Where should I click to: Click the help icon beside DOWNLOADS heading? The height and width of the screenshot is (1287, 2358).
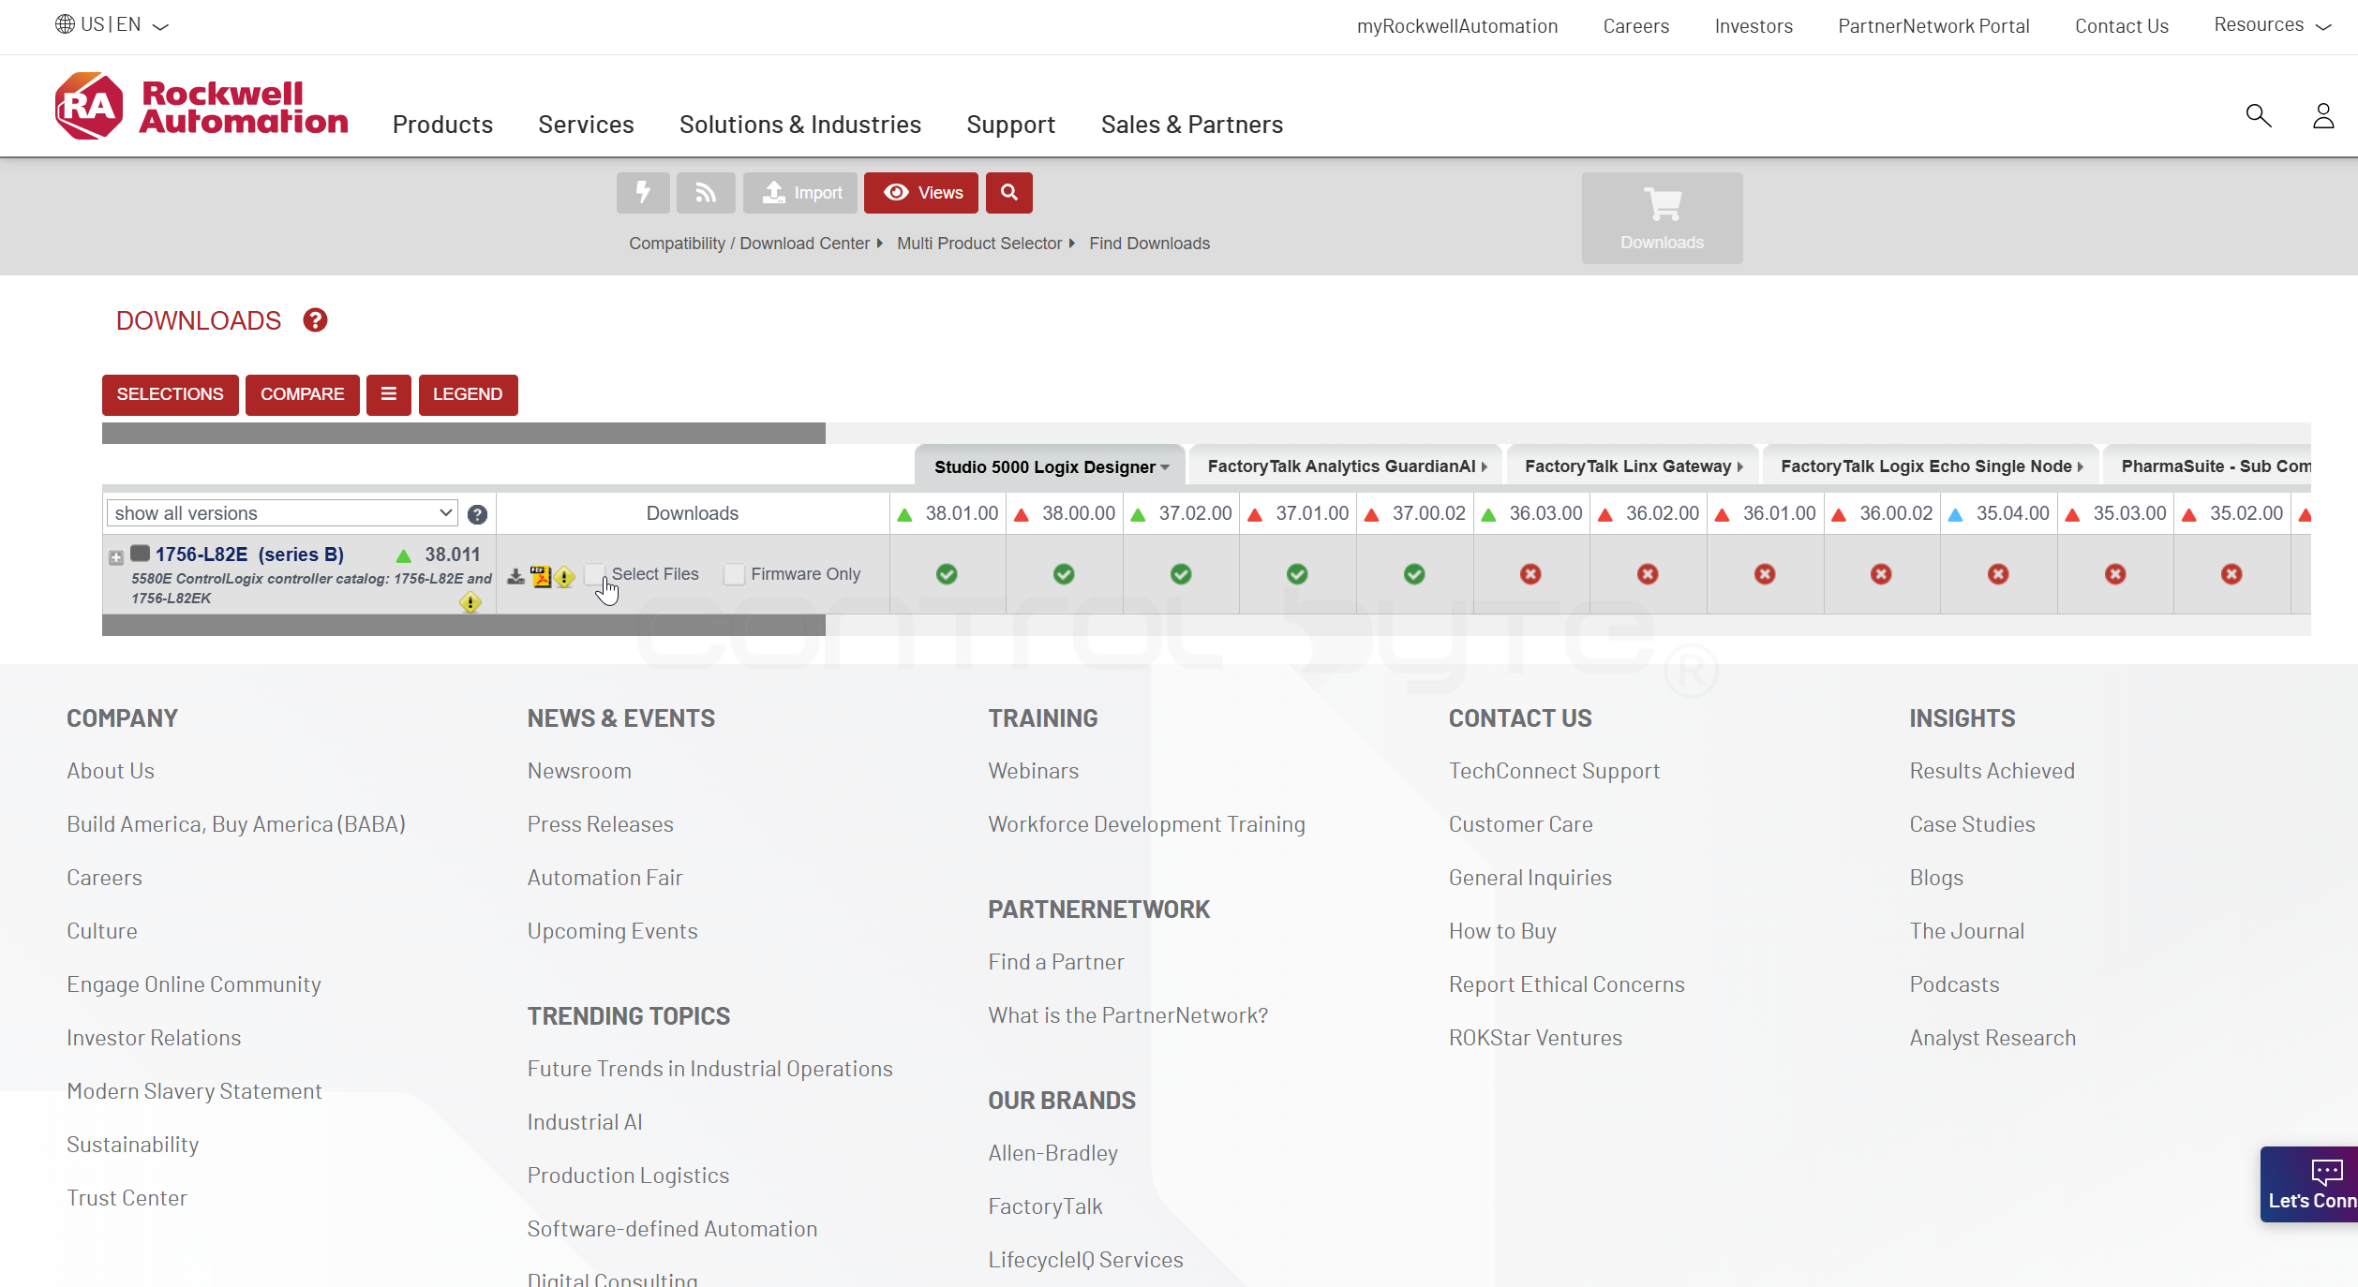click(x=315, y=320)
